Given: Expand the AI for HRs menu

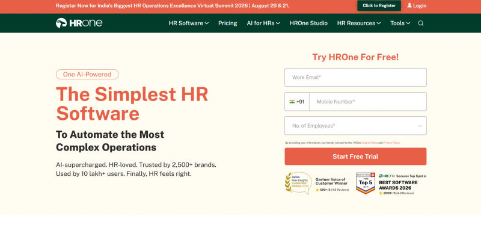Looking at the screenshot, I should [263, 23].
